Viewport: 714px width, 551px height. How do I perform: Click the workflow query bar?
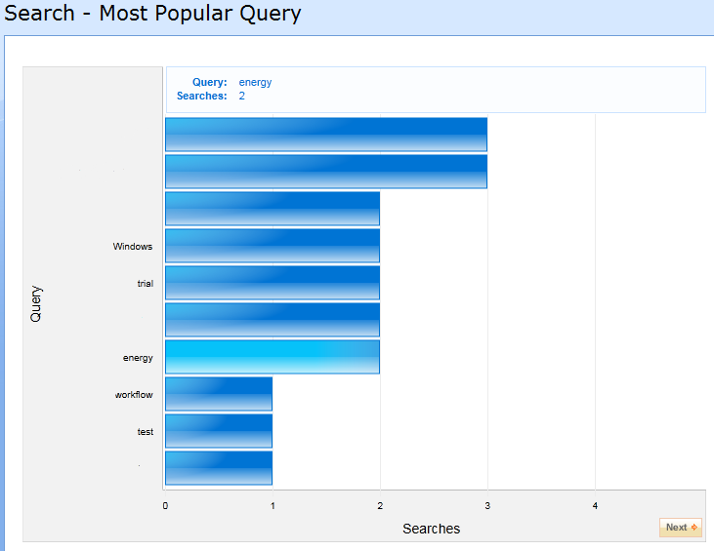(219, 394)
